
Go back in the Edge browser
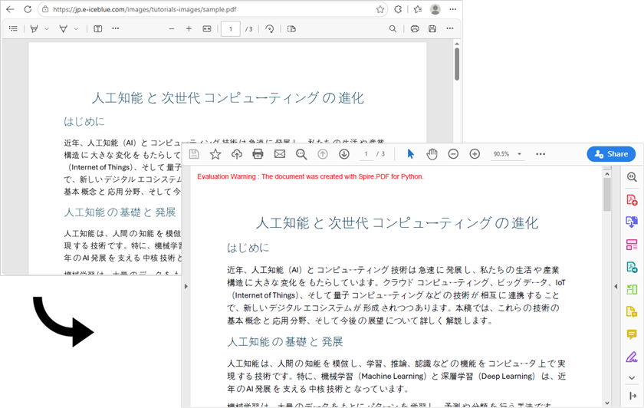point(10,9)
